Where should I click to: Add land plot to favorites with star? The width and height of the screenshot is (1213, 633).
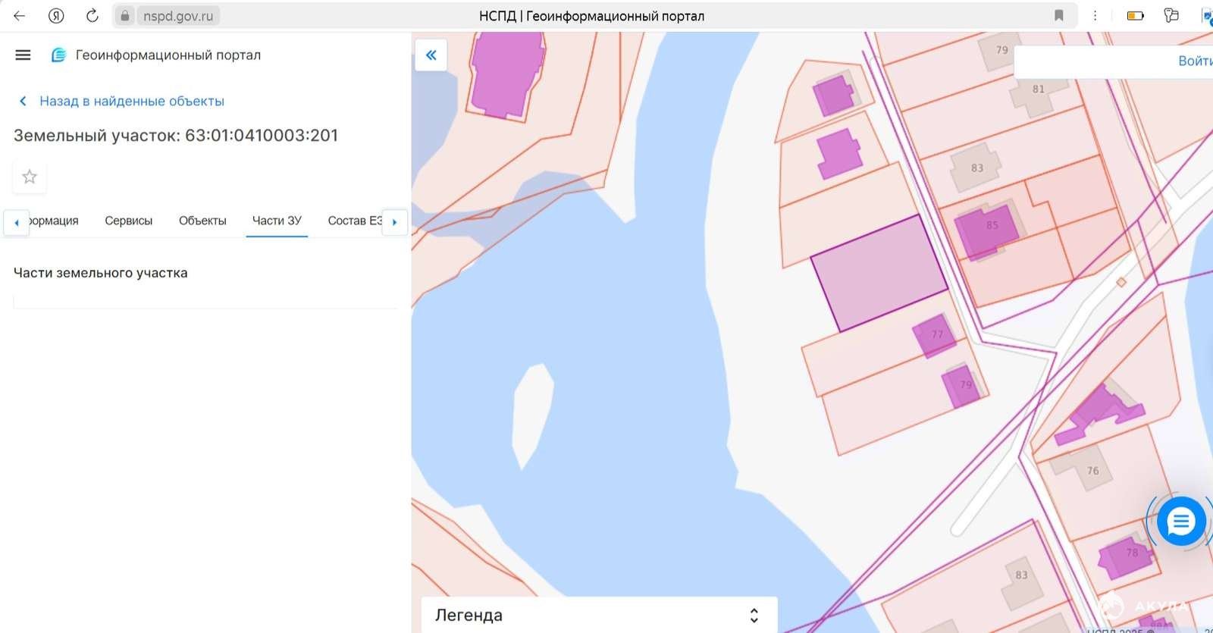click(x=30, y=177)
